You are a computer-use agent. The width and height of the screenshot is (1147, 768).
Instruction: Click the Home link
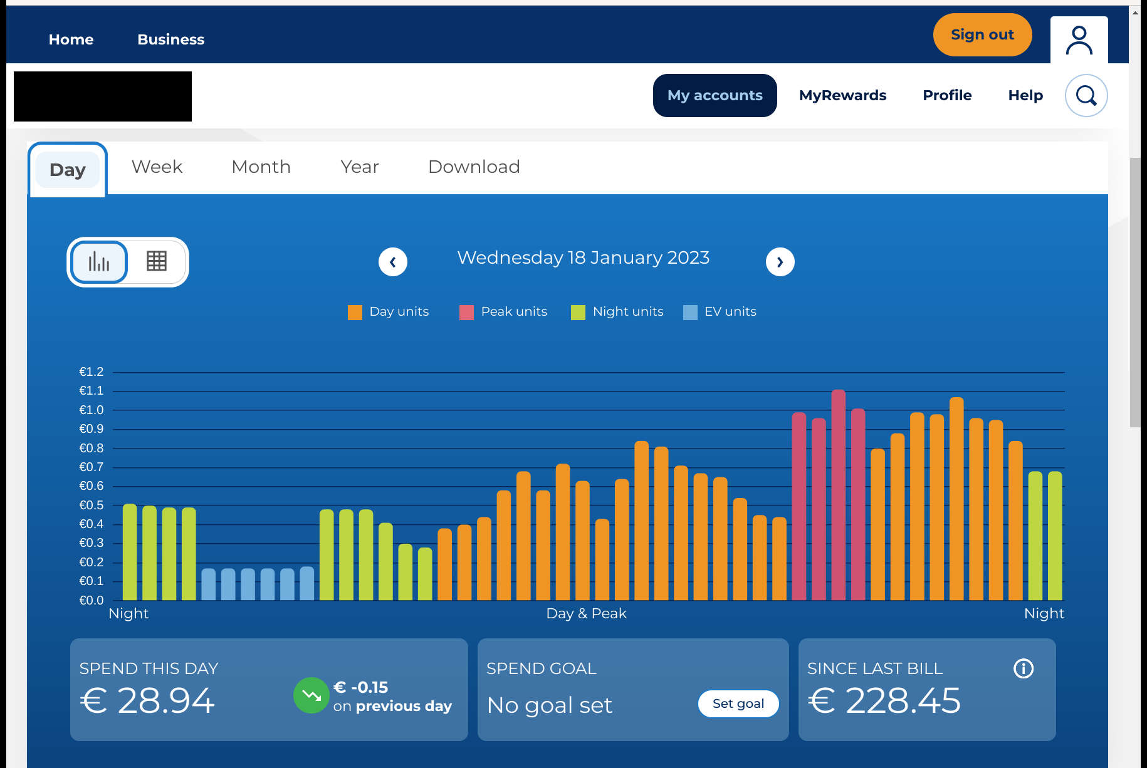(71, 39)
